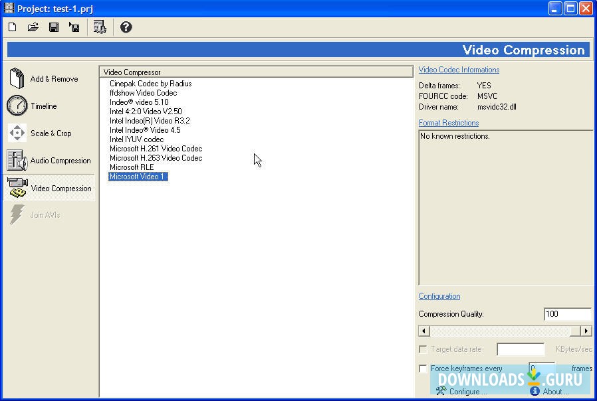This screenshot has height=401, width=597.
Task: Click the Add & Remove files icon
Action: coord(17,78)
